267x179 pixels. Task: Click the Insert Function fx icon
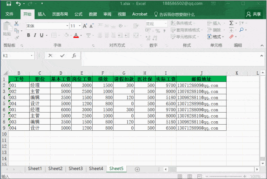click(x=74, y=55)
